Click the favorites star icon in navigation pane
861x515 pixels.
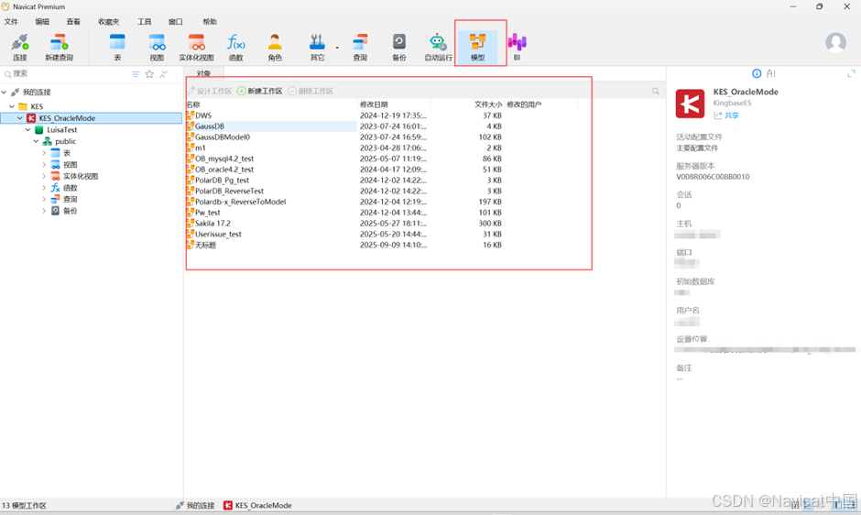[149, 74]
